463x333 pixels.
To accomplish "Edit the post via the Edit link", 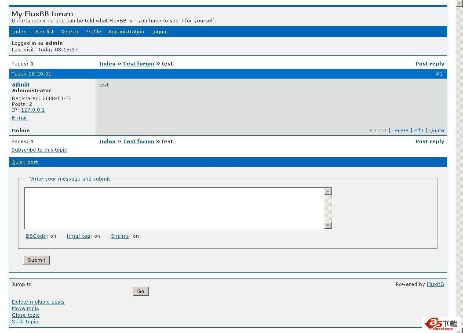I will (x=419, y=130).
